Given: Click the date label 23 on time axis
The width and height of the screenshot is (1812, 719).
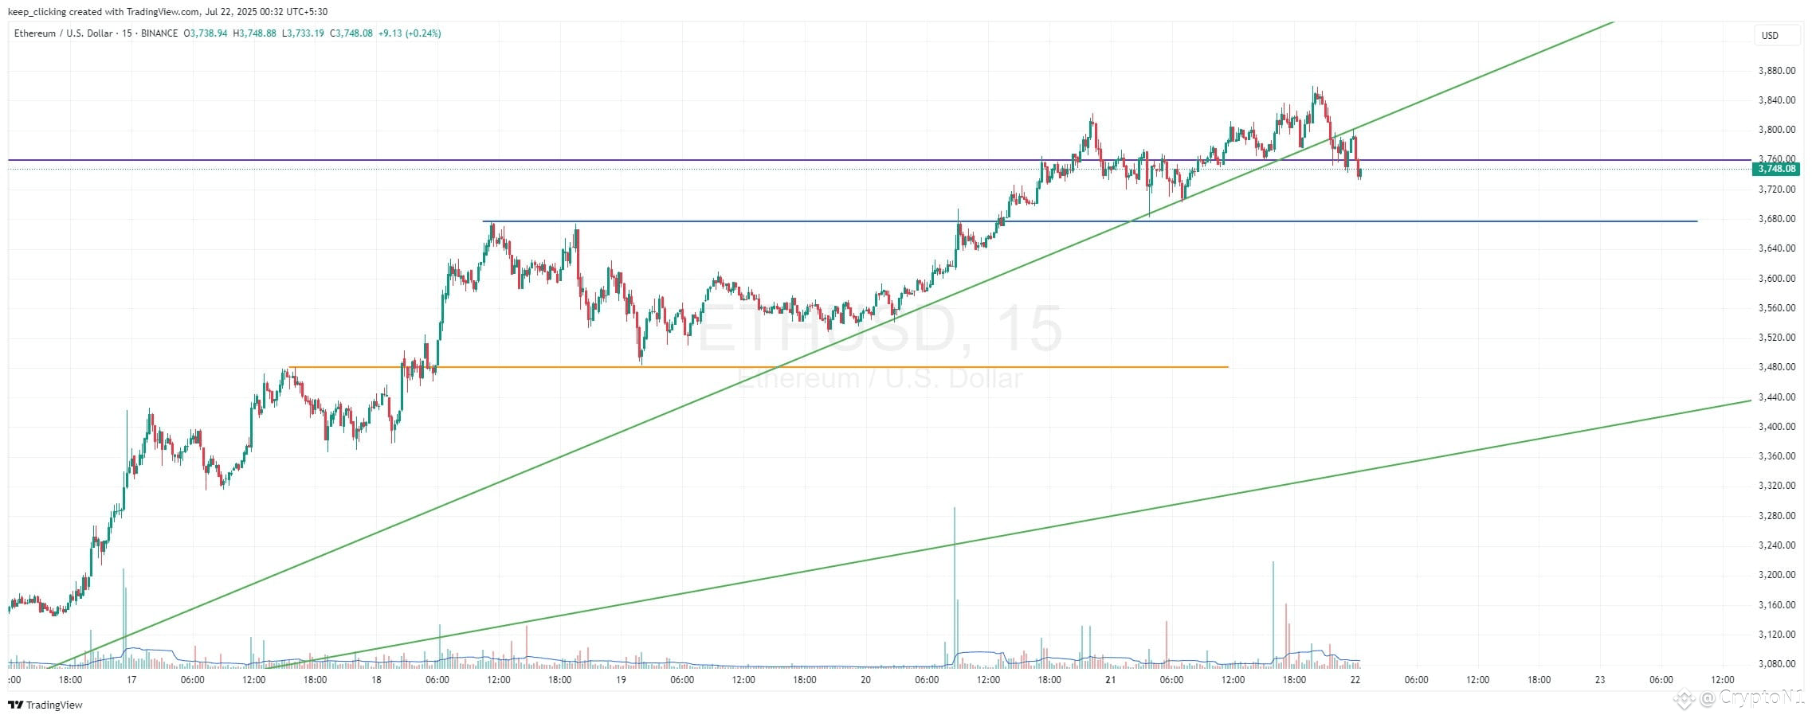Looking at the screenshot, I should (x=1600, y=680).
